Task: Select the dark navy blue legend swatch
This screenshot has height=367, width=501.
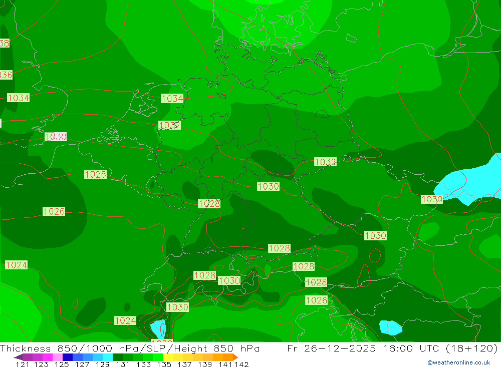Action: (x=68, y=357)
